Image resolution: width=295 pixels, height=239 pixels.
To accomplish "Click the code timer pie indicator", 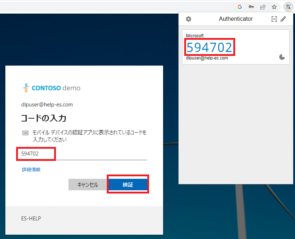I will pyautogui.click(x=282, y=57).
